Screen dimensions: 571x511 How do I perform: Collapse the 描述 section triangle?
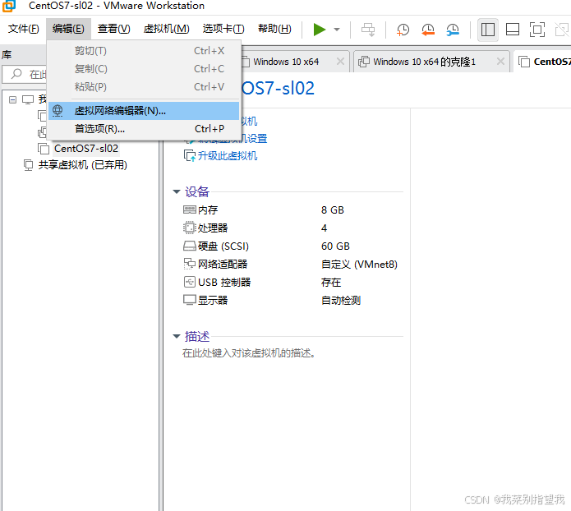(x=177, y=337)
